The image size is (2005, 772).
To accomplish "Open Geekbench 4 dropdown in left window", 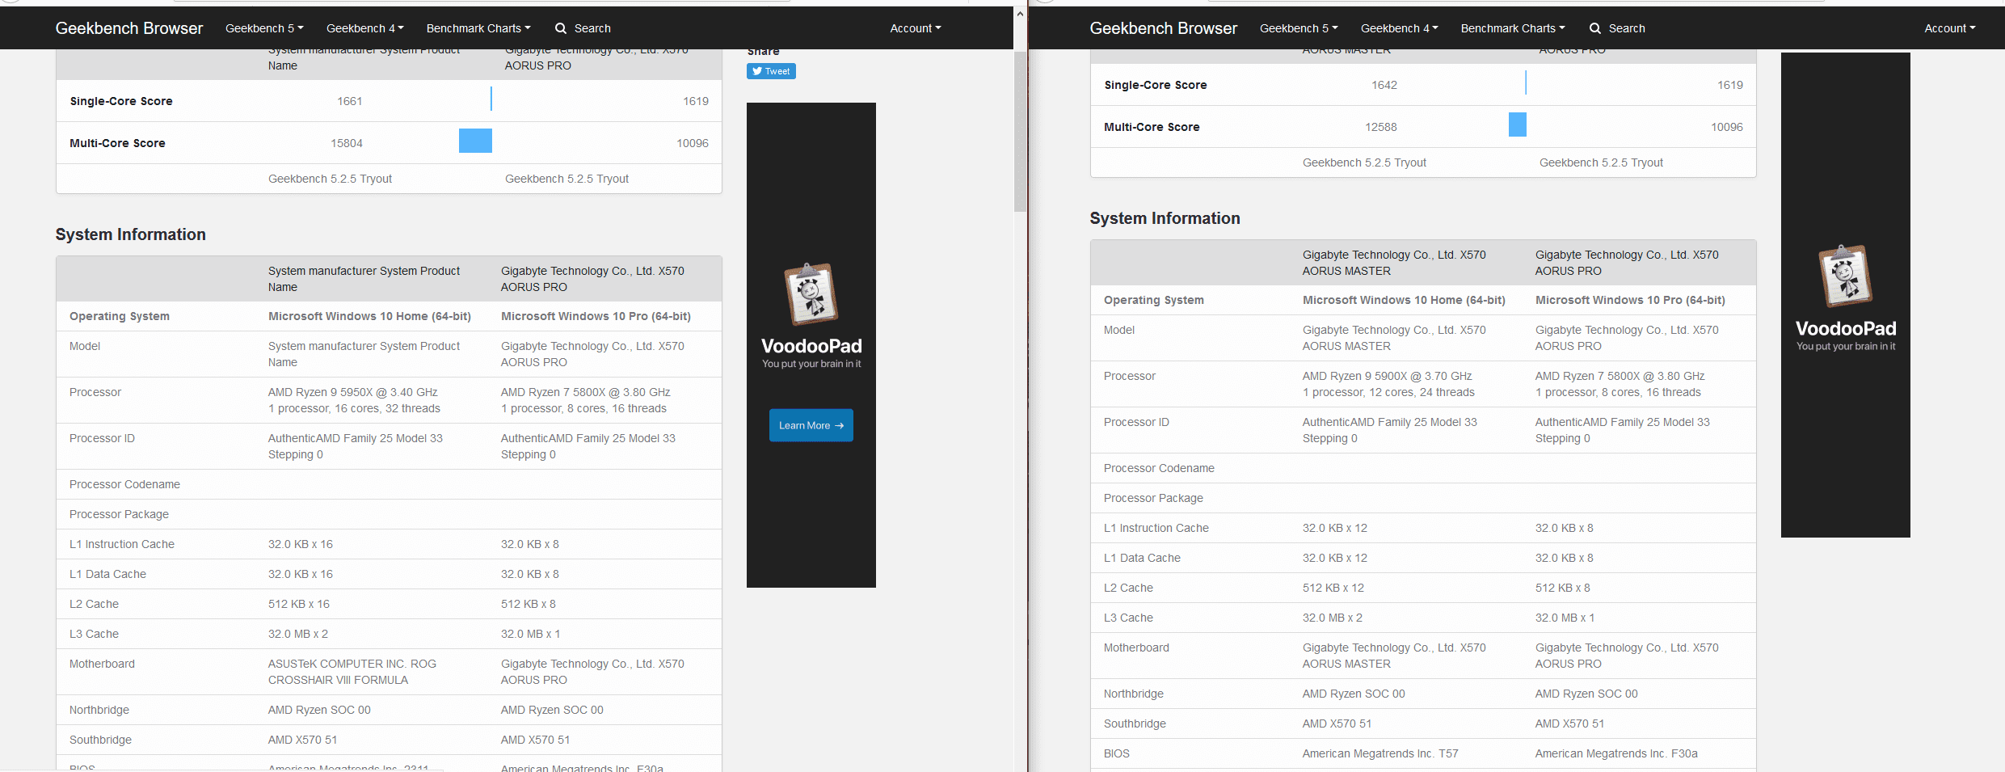I will pyautogui.click(x=365, y=28).
